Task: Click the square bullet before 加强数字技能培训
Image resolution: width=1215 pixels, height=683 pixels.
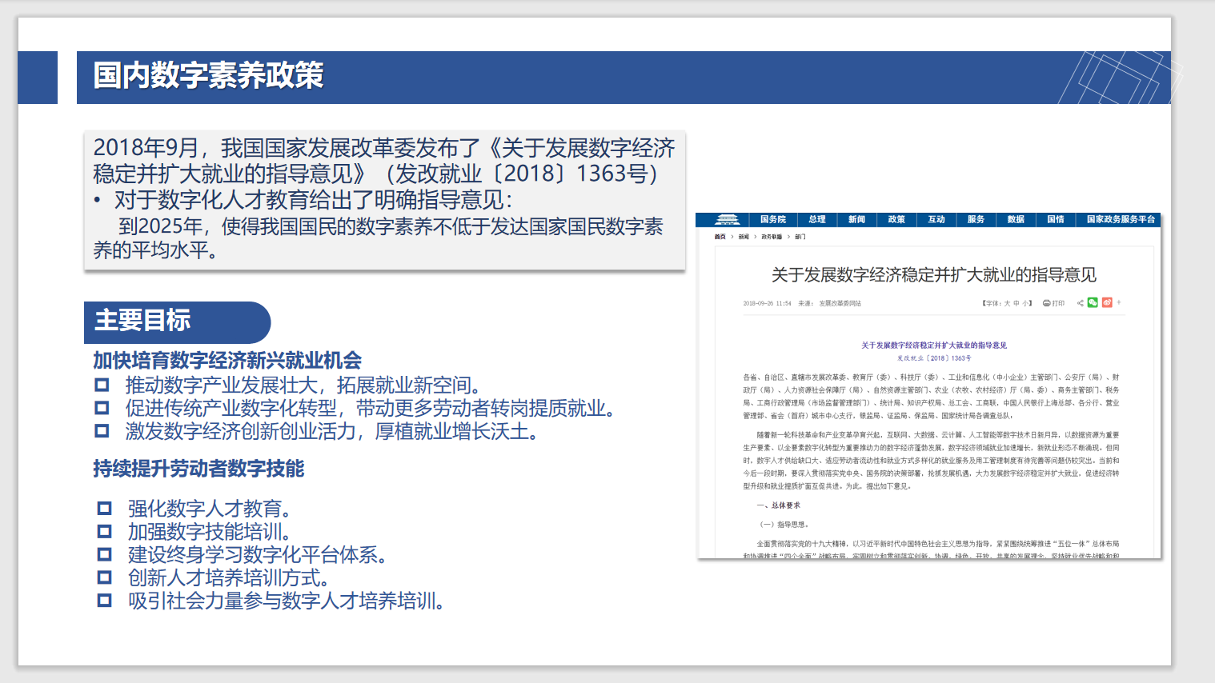Action: click(x=104, y=531)
